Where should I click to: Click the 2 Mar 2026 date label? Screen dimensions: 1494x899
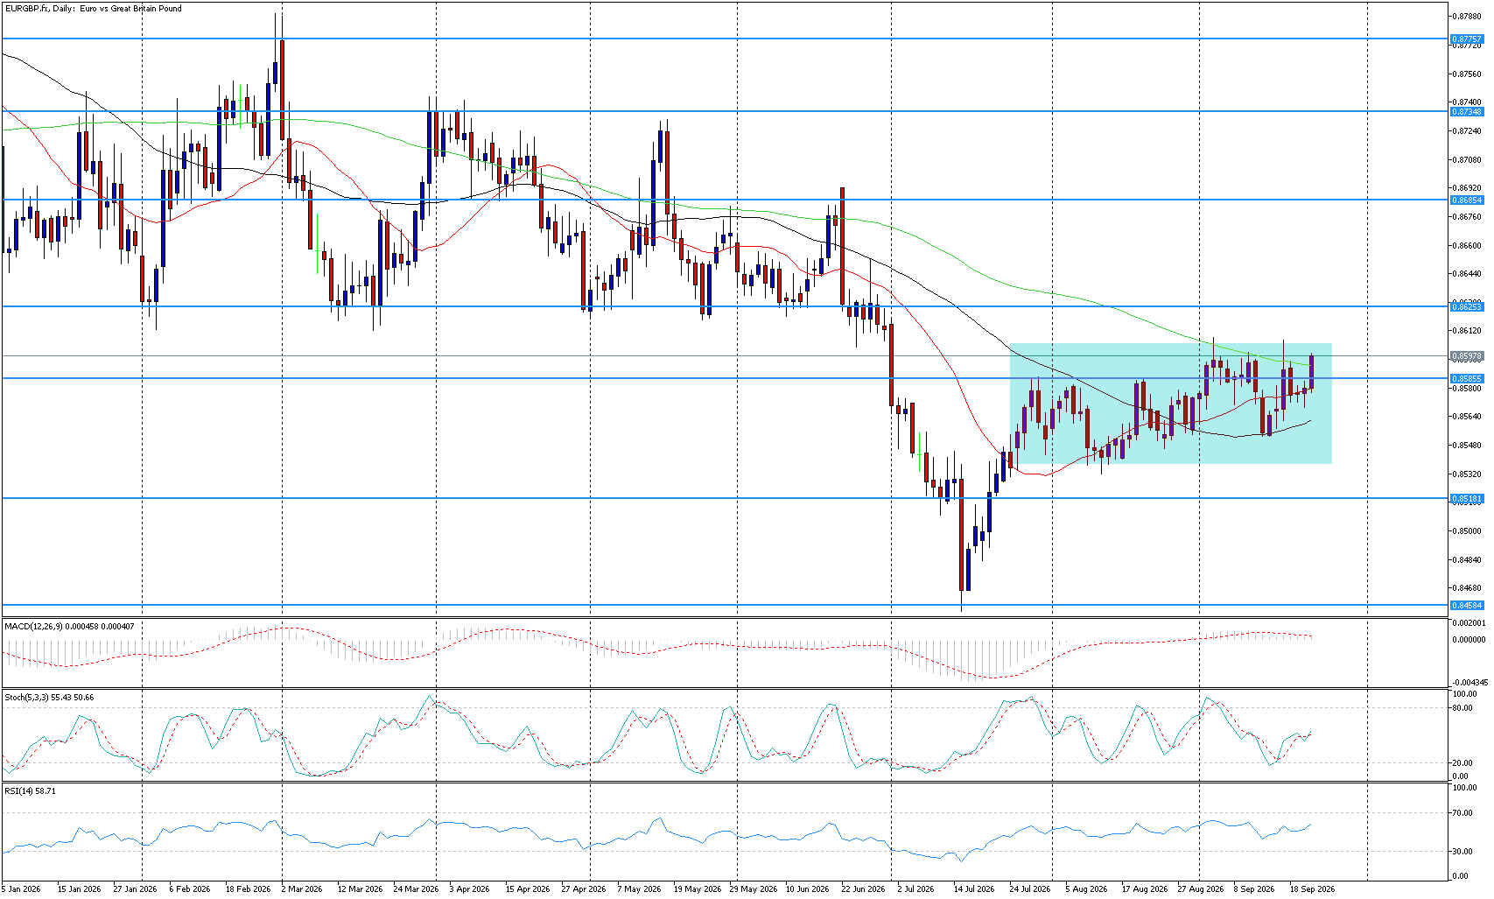pyautogui.click(x=304, y=888)
